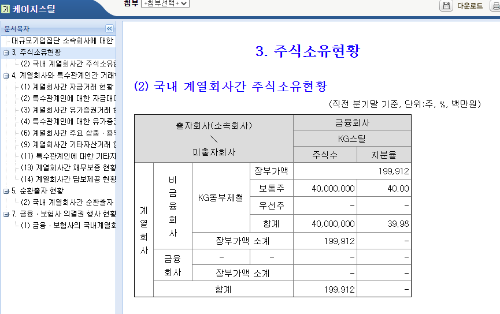Click 199,912 in the bottom 합계 row
This screenshot has width=500, height=314.
click(339, 290)
